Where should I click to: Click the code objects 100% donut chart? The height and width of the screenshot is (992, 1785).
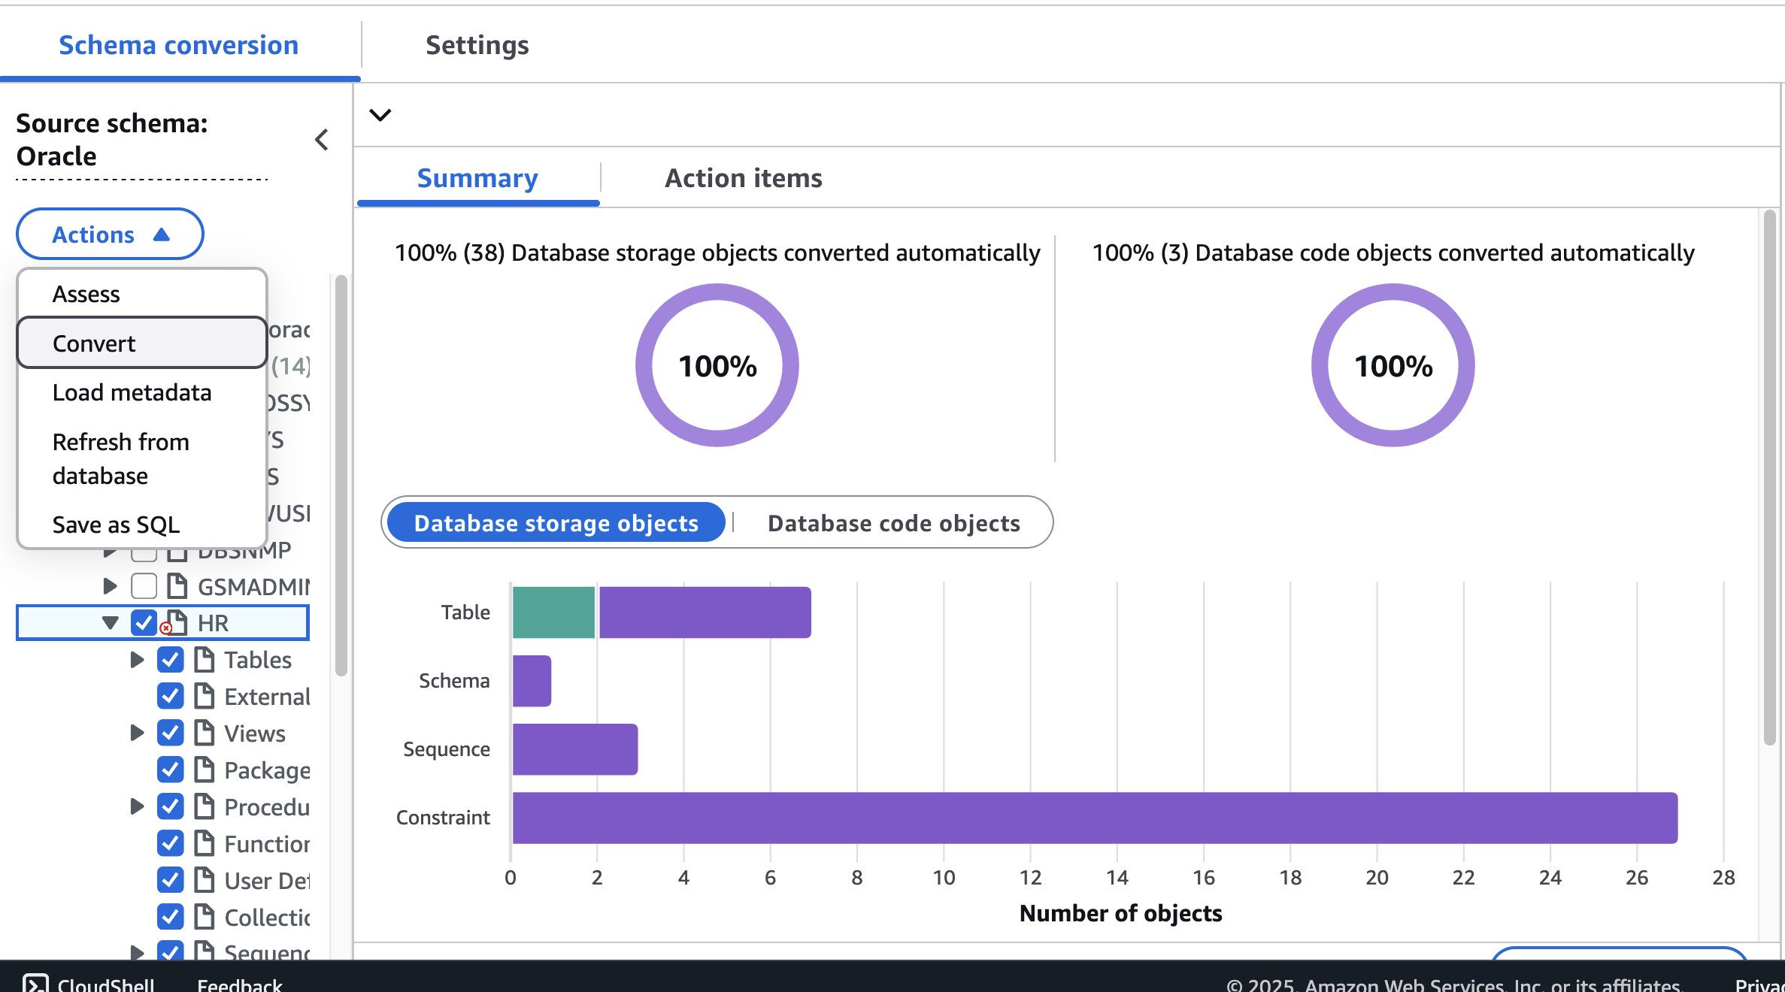pyautogui.click(x=1393, y=365)
